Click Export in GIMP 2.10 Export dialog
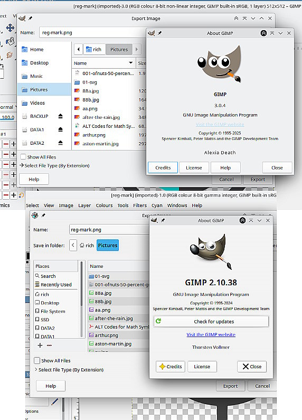302x420 pixels. click(230, 386)
